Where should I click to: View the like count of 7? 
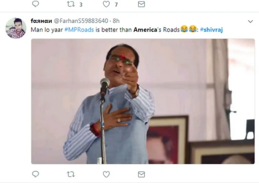[116, 4]
